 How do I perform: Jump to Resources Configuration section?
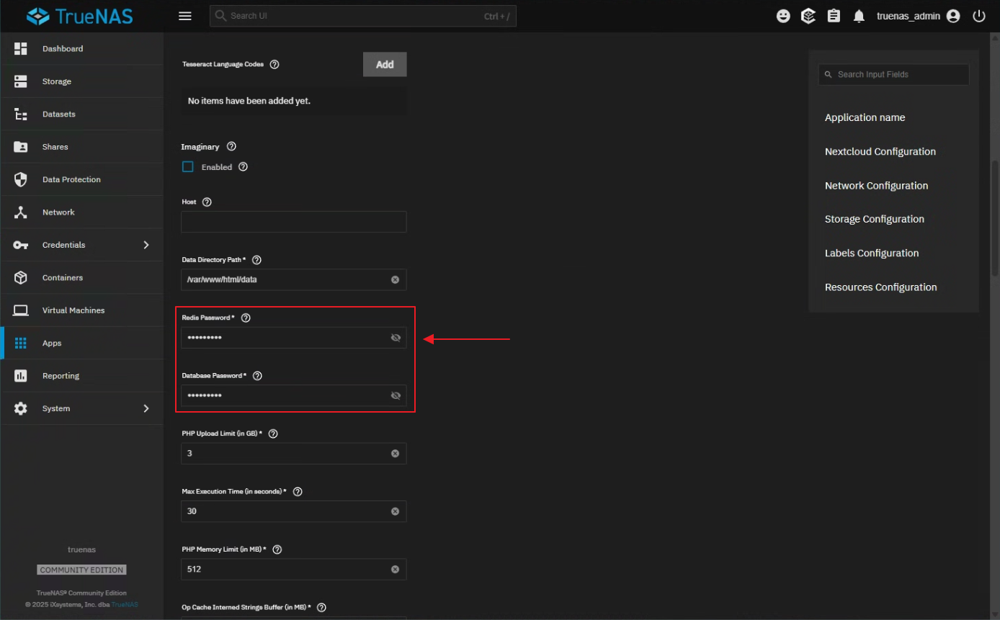(881, 287)
